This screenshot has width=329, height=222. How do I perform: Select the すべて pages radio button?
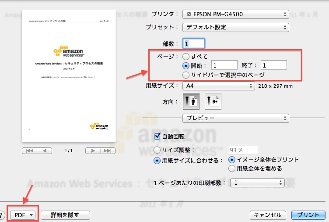[x=186, y=57]
